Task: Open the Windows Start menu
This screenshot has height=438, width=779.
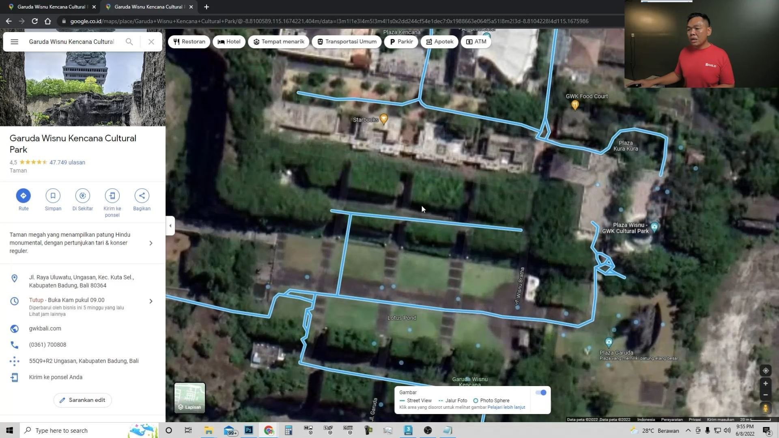Action: coord(10,430)
